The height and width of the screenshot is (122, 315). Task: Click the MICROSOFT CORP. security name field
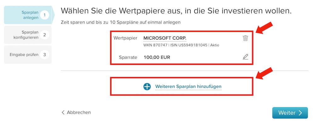tap(165, 38)
